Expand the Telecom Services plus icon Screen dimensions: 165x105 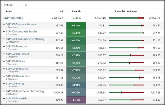click(x=4, y=24)
